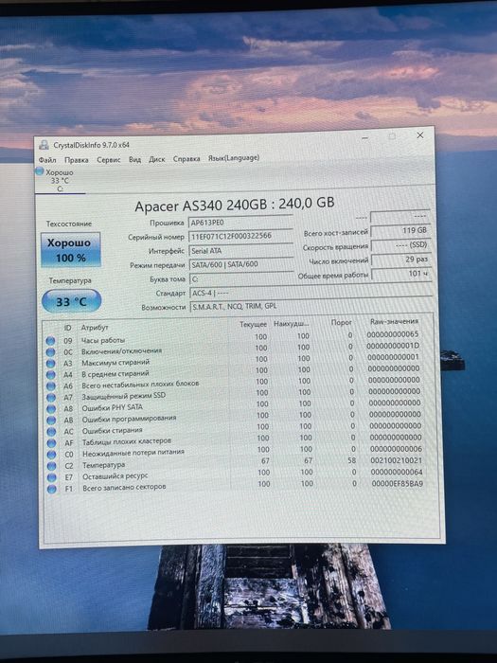Select the Максимум стираний attribute text
This screenshot has height=663, width=497.
click(x=115, y=363)
